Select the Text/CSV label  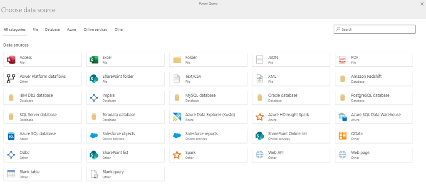tap(193, 76)
